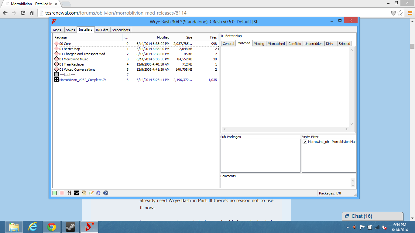
Task: Click the taskbar clock showing 6:54 PM
Action: (399, 227)
